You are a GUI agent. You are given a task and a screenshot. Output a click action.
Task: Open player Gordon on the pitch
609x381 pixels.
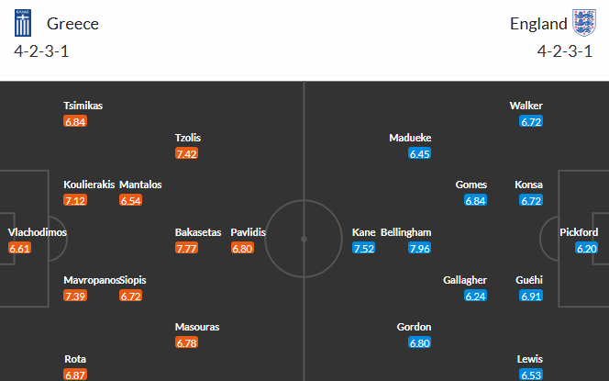pos(414,327)
